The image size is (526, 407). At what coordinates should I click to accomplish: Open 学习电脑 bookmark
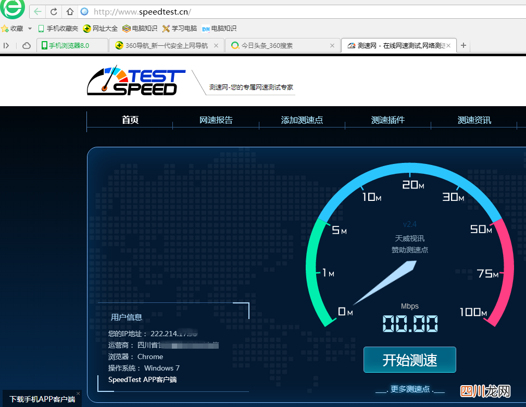click(x=180, y=29)
